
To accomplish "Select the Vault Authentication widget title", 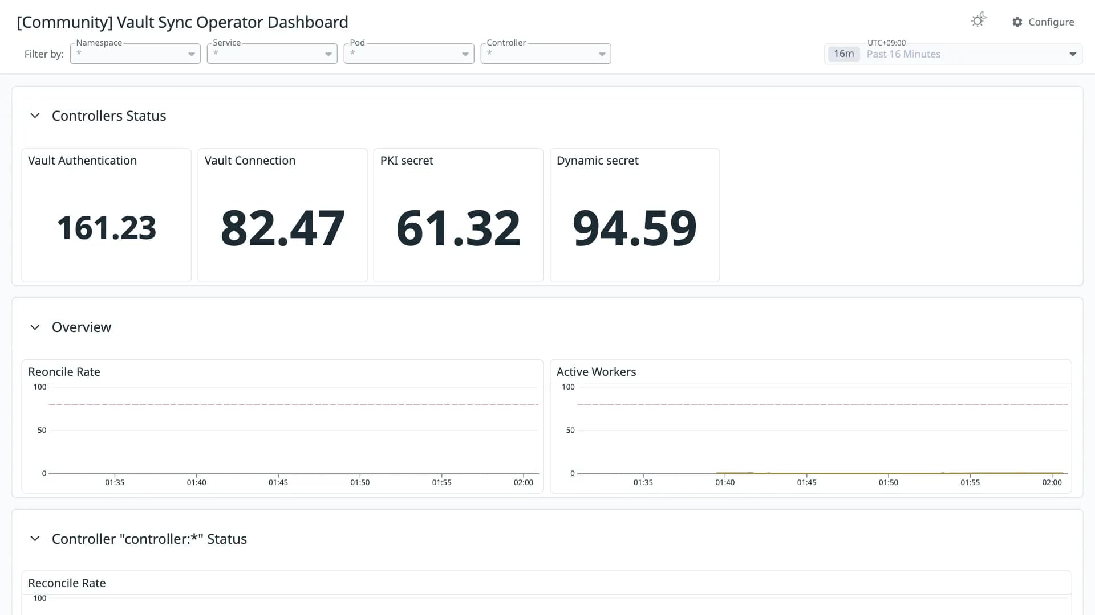I will (83, 161).
